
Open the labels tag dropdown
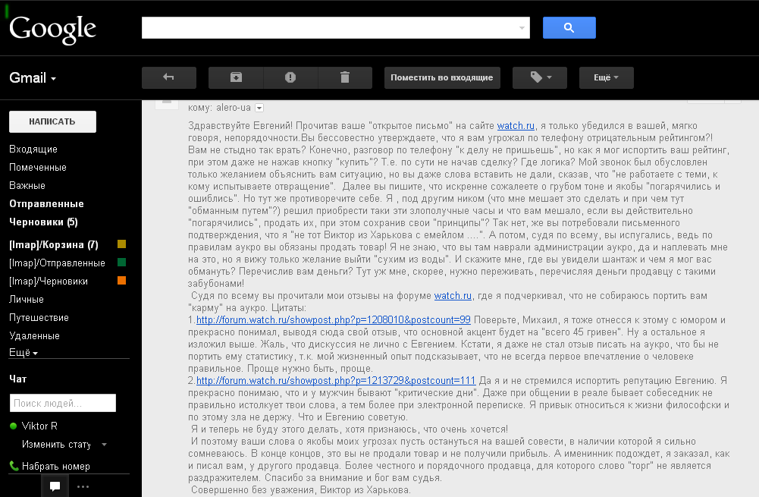coord(539,77)
